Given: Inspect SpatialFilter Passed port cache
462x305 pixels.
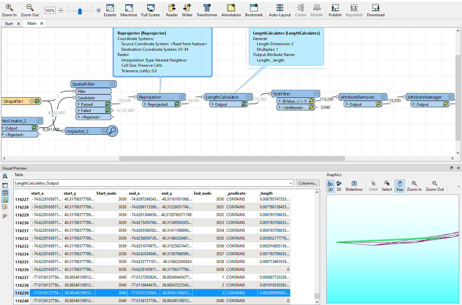Looking at the screenshot, I should (x=108, y=104).
